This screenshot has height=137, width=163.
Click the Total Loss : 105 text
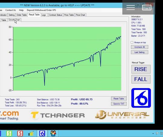click(16, 105)
